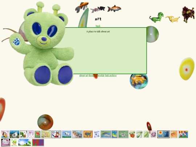Select the white horse on green stamp
The width and height of the screenshot is (196, 147).
click(x=123, y=134)
